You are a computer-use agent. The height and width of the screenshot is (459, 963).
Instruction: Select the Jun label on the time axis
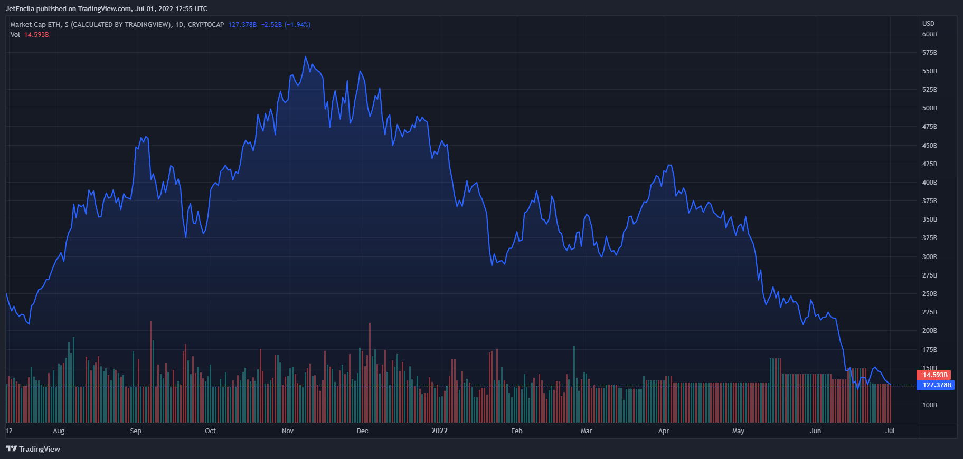coord(815,431)
